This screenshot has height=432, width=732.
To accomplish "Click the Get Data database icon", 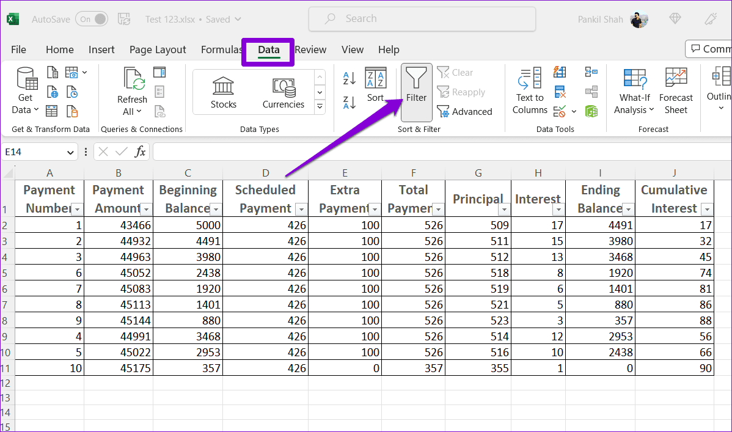I will [x=27, y=78].
